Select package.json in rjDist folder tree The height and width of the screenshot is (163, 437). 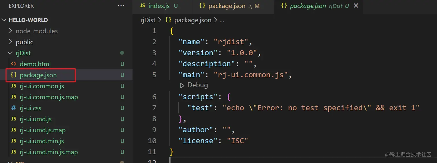point(38,75)
